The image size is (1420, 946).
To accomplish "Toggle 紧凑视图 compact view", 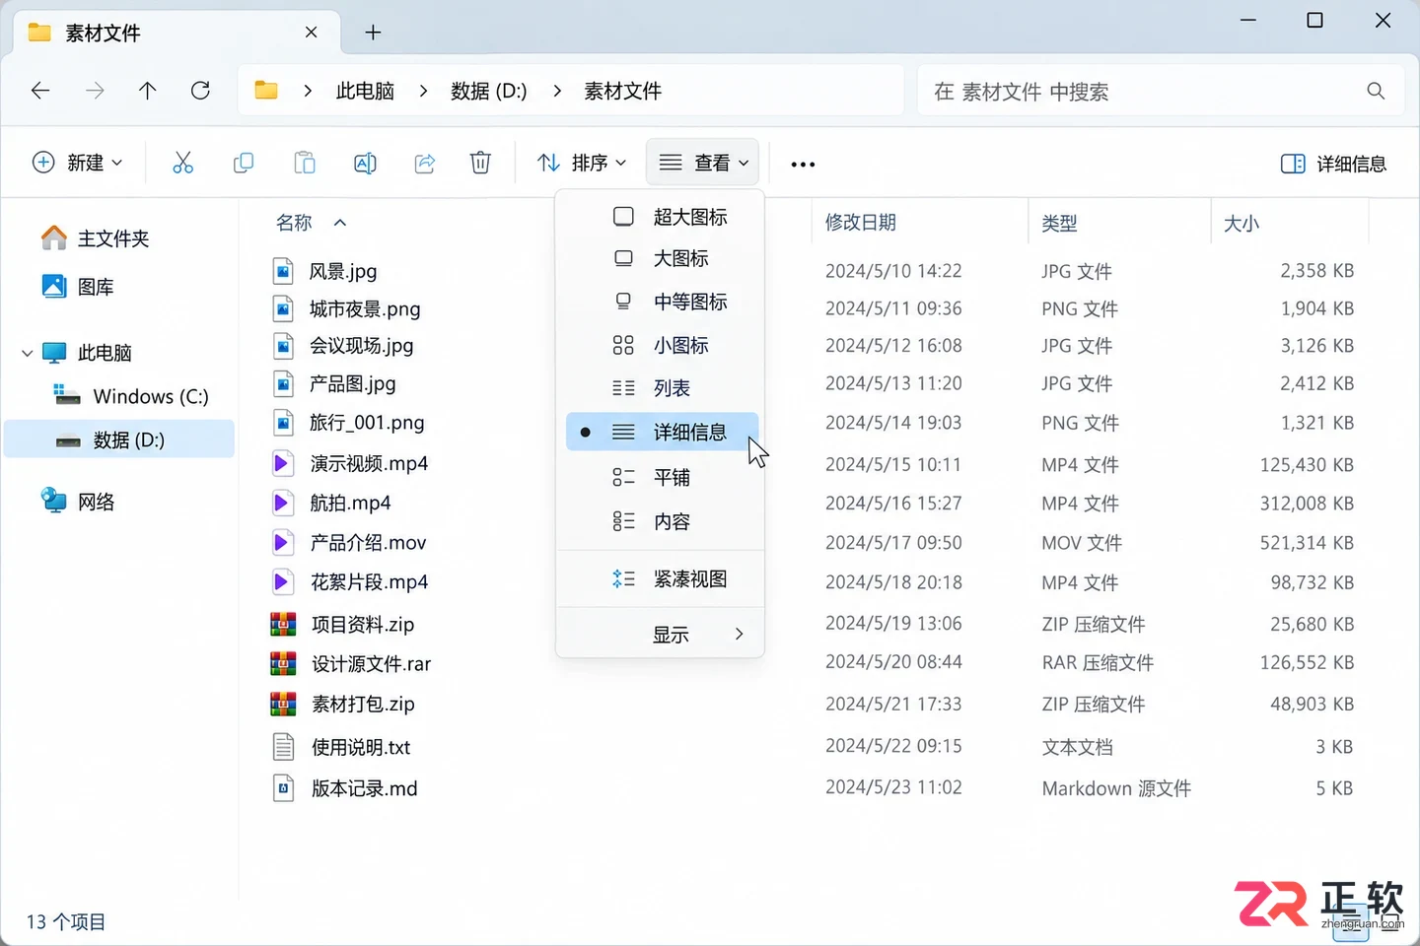I will pos(660,578).
